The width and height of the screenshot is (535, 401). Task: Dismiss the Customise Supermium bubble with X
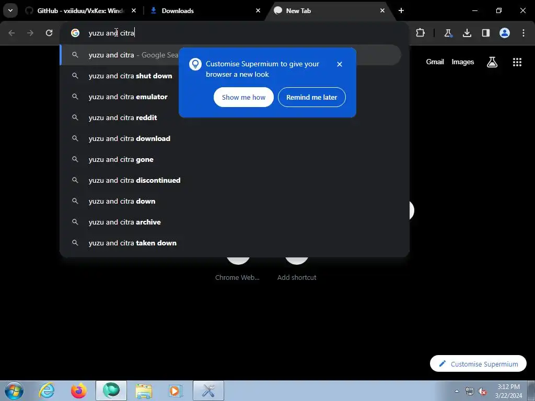coord(340,64)
